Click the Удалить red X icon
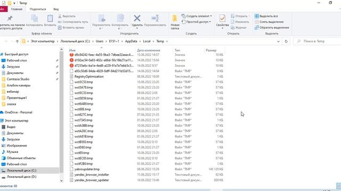The width and height of the screenshot is (341, 191). point(137,18)
